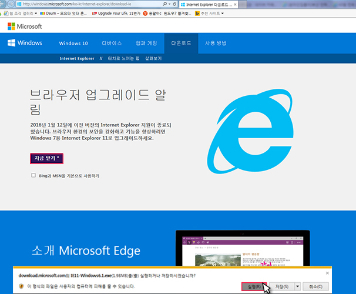Click the browser forward arrow button

pos(11,4)
